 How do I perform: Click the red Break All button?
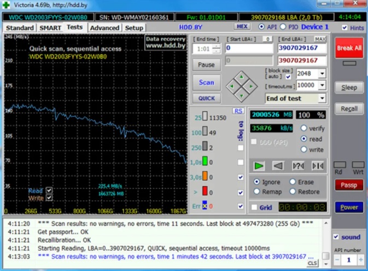tap(348, 48)
